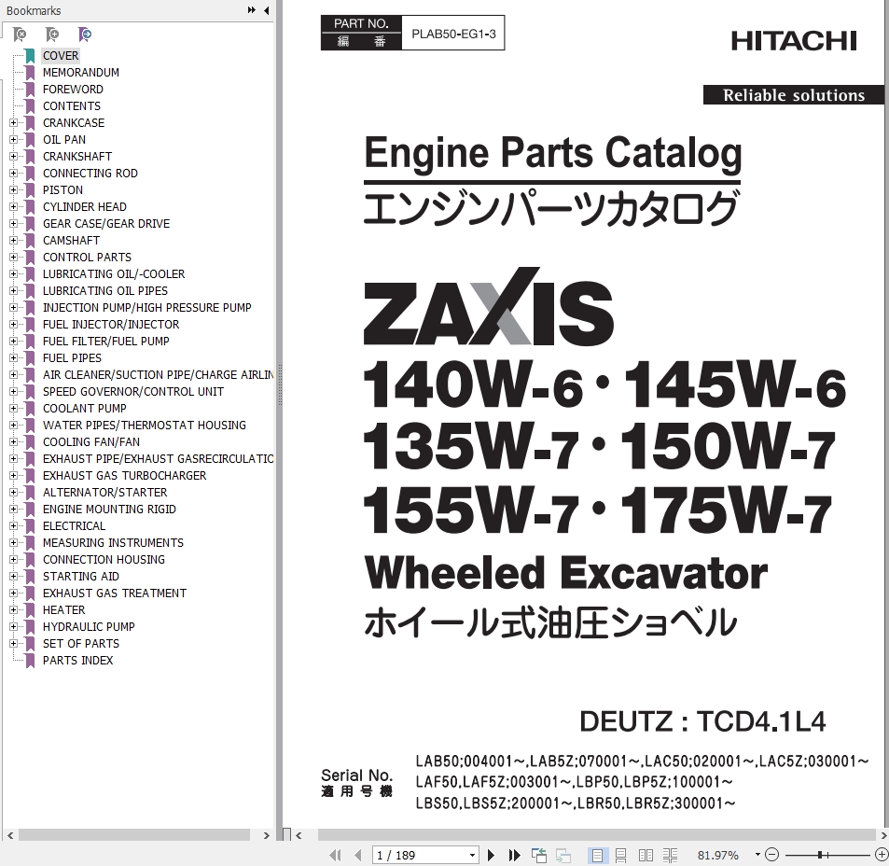889x866 pixels.
Task: Select continuous page layout
Action: coord(621,855)
